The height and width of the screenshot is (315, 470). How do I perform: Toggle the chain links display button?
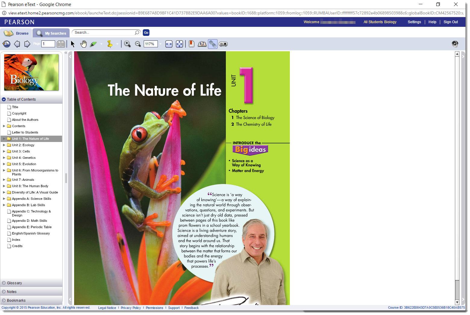213,44
